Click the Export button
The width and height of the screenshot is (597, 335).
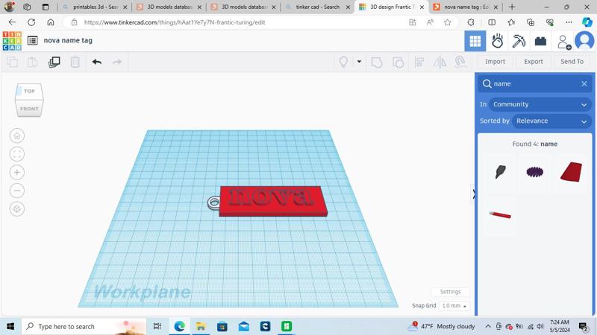pos(533,62)
